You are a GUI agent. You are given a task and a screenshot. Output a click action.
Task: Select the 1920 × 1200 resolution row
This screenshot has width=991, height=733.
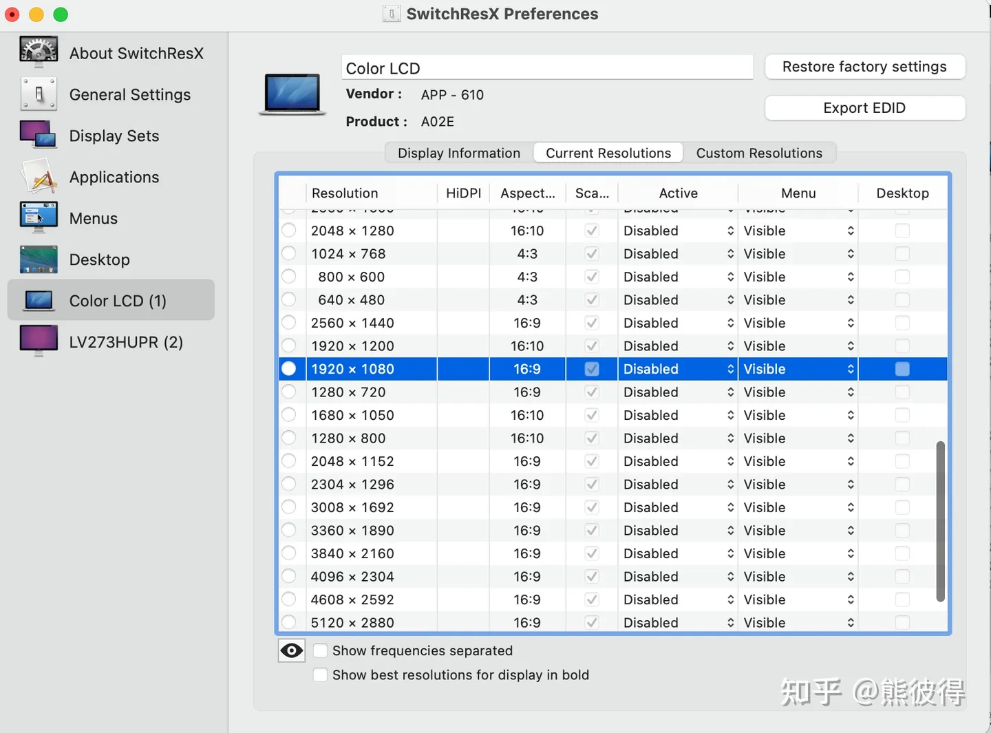pyautogui.click(x=612, y=346)
